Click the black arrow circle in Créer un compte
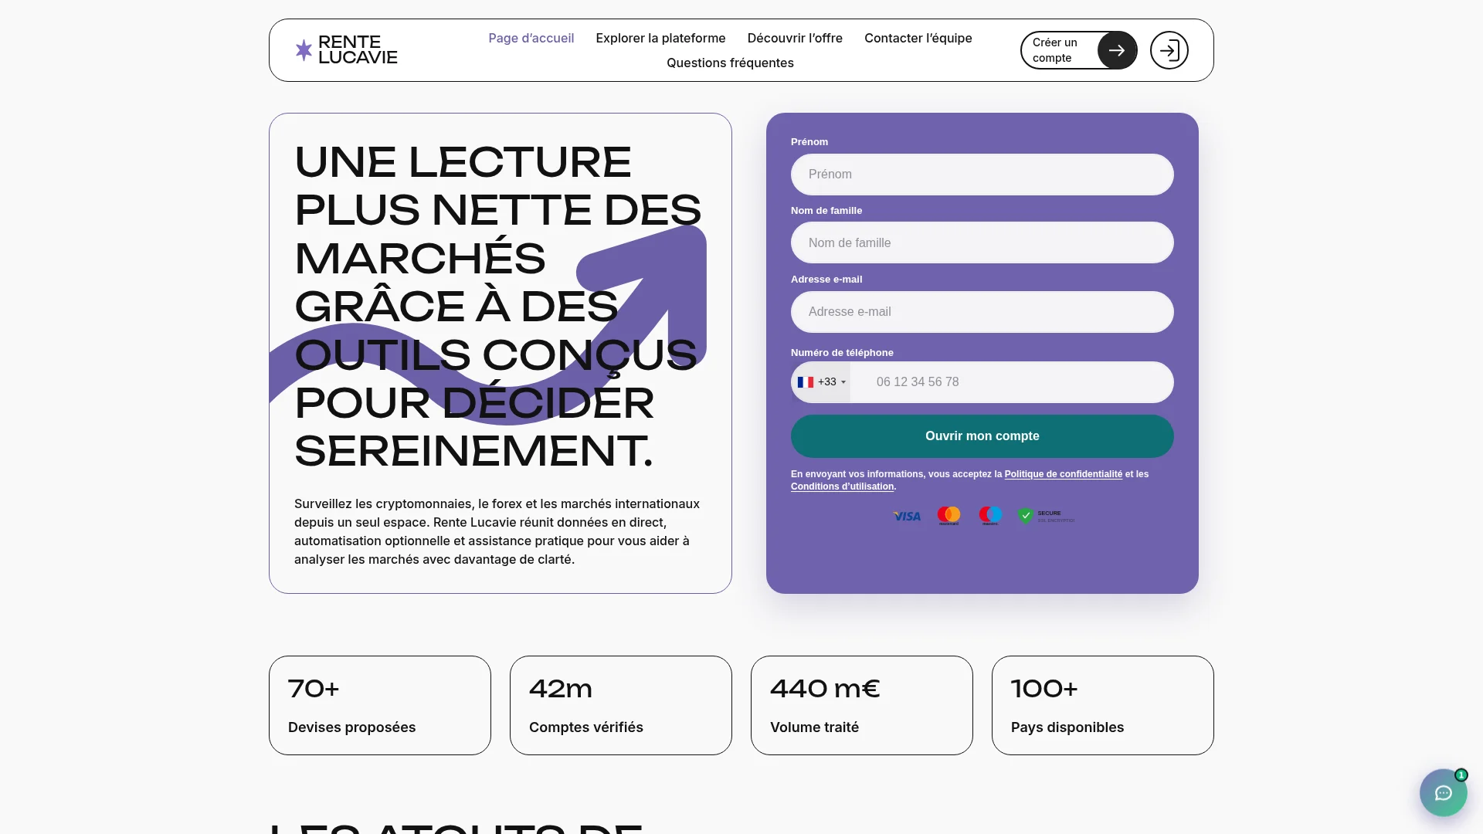Image resolution: width=1483 pixels, height=834 pixels. coord(1117,50)
